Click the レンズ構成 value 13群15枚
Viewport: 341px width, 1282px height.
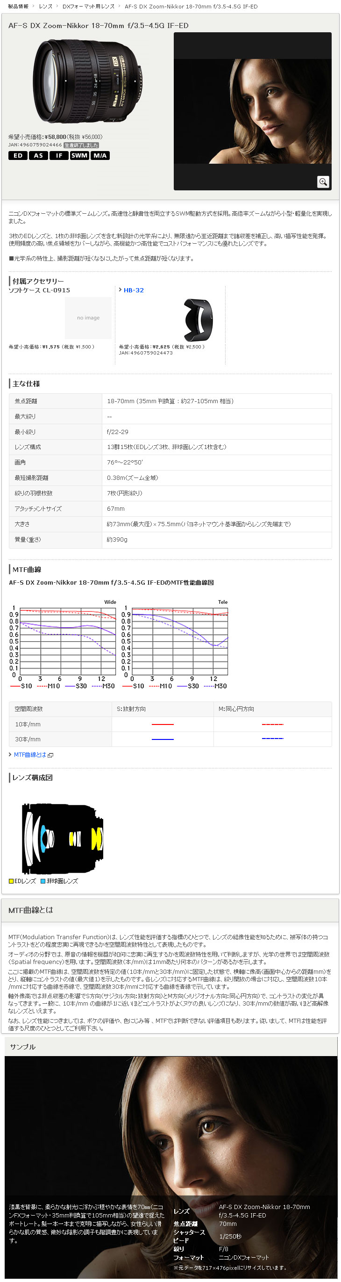pos(166,448)
